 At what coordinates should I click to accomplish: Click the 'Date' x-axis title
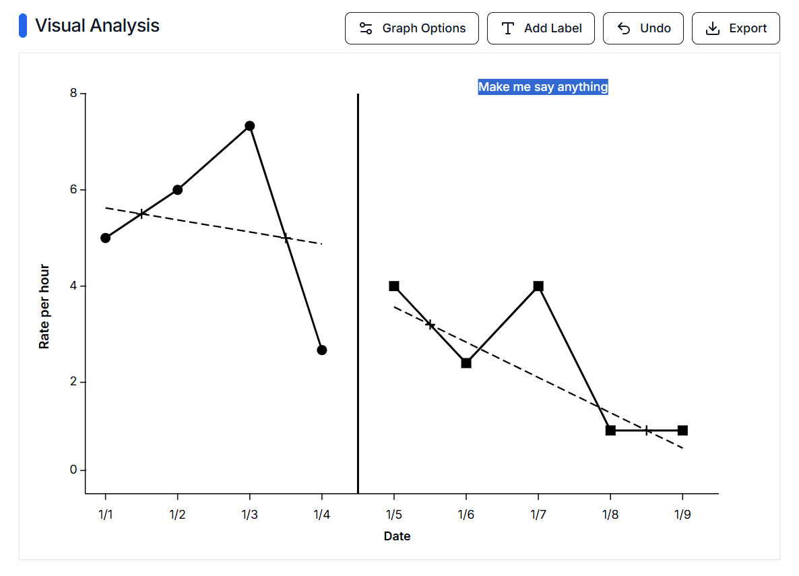click(397, 536)
